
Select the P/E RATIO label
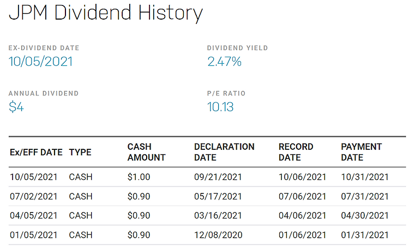coord(226,93)
